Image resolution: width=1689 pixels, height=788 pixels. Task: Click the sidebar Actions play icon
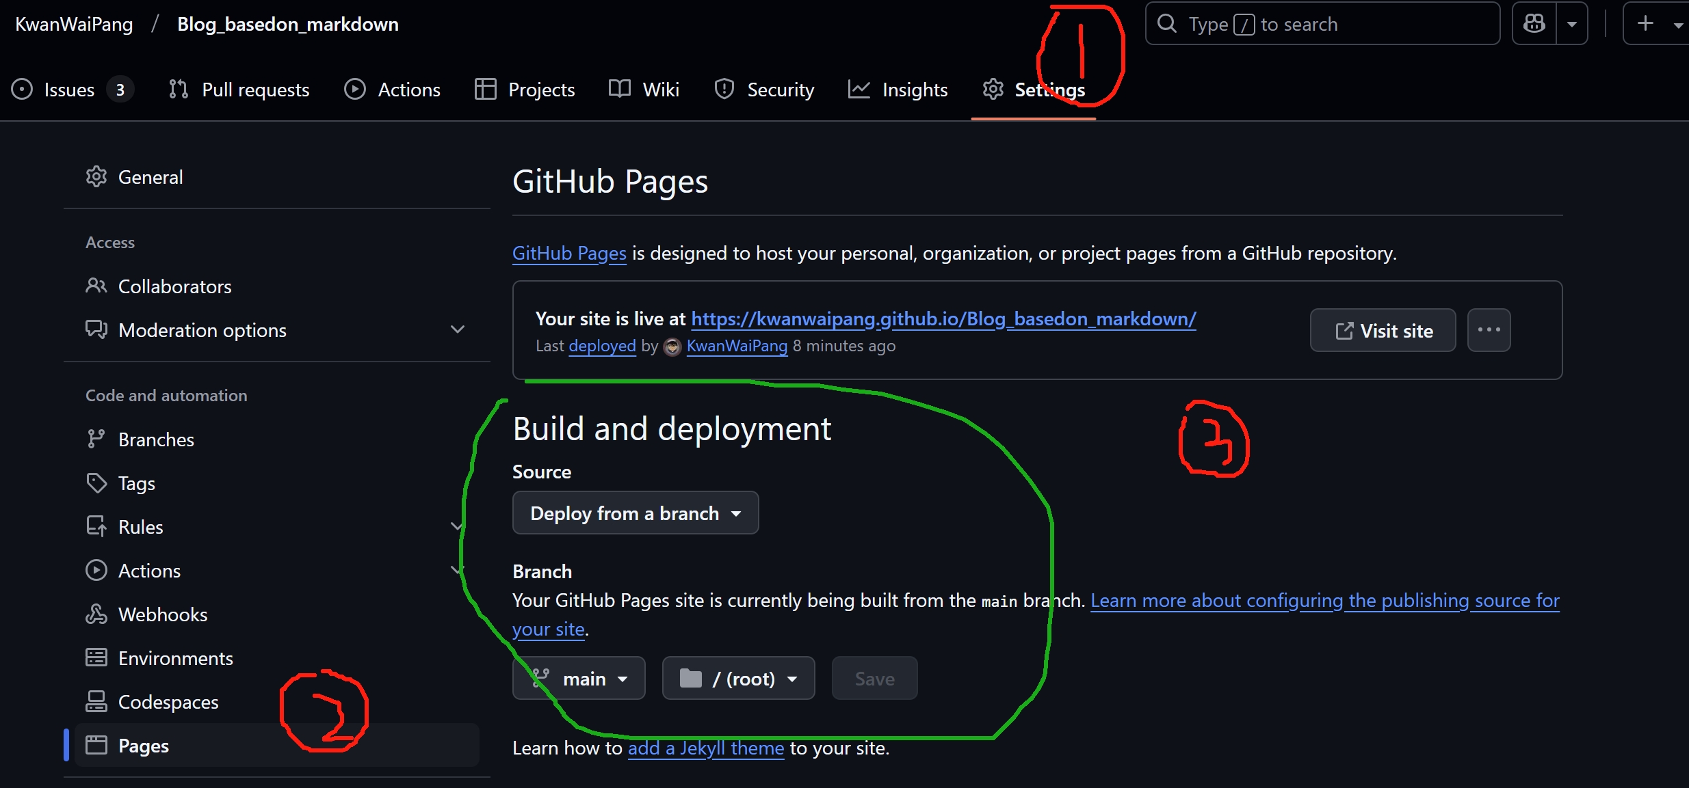coord(96,570)
